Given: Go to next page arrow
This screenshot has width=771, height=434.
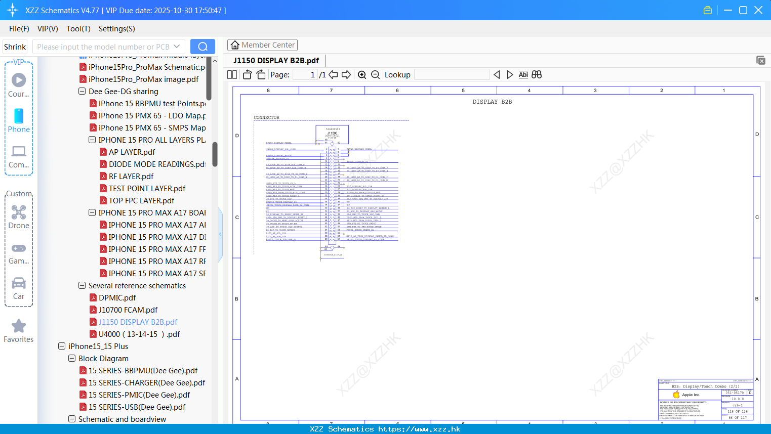Looking at the screenshot, I should [346, 74].
